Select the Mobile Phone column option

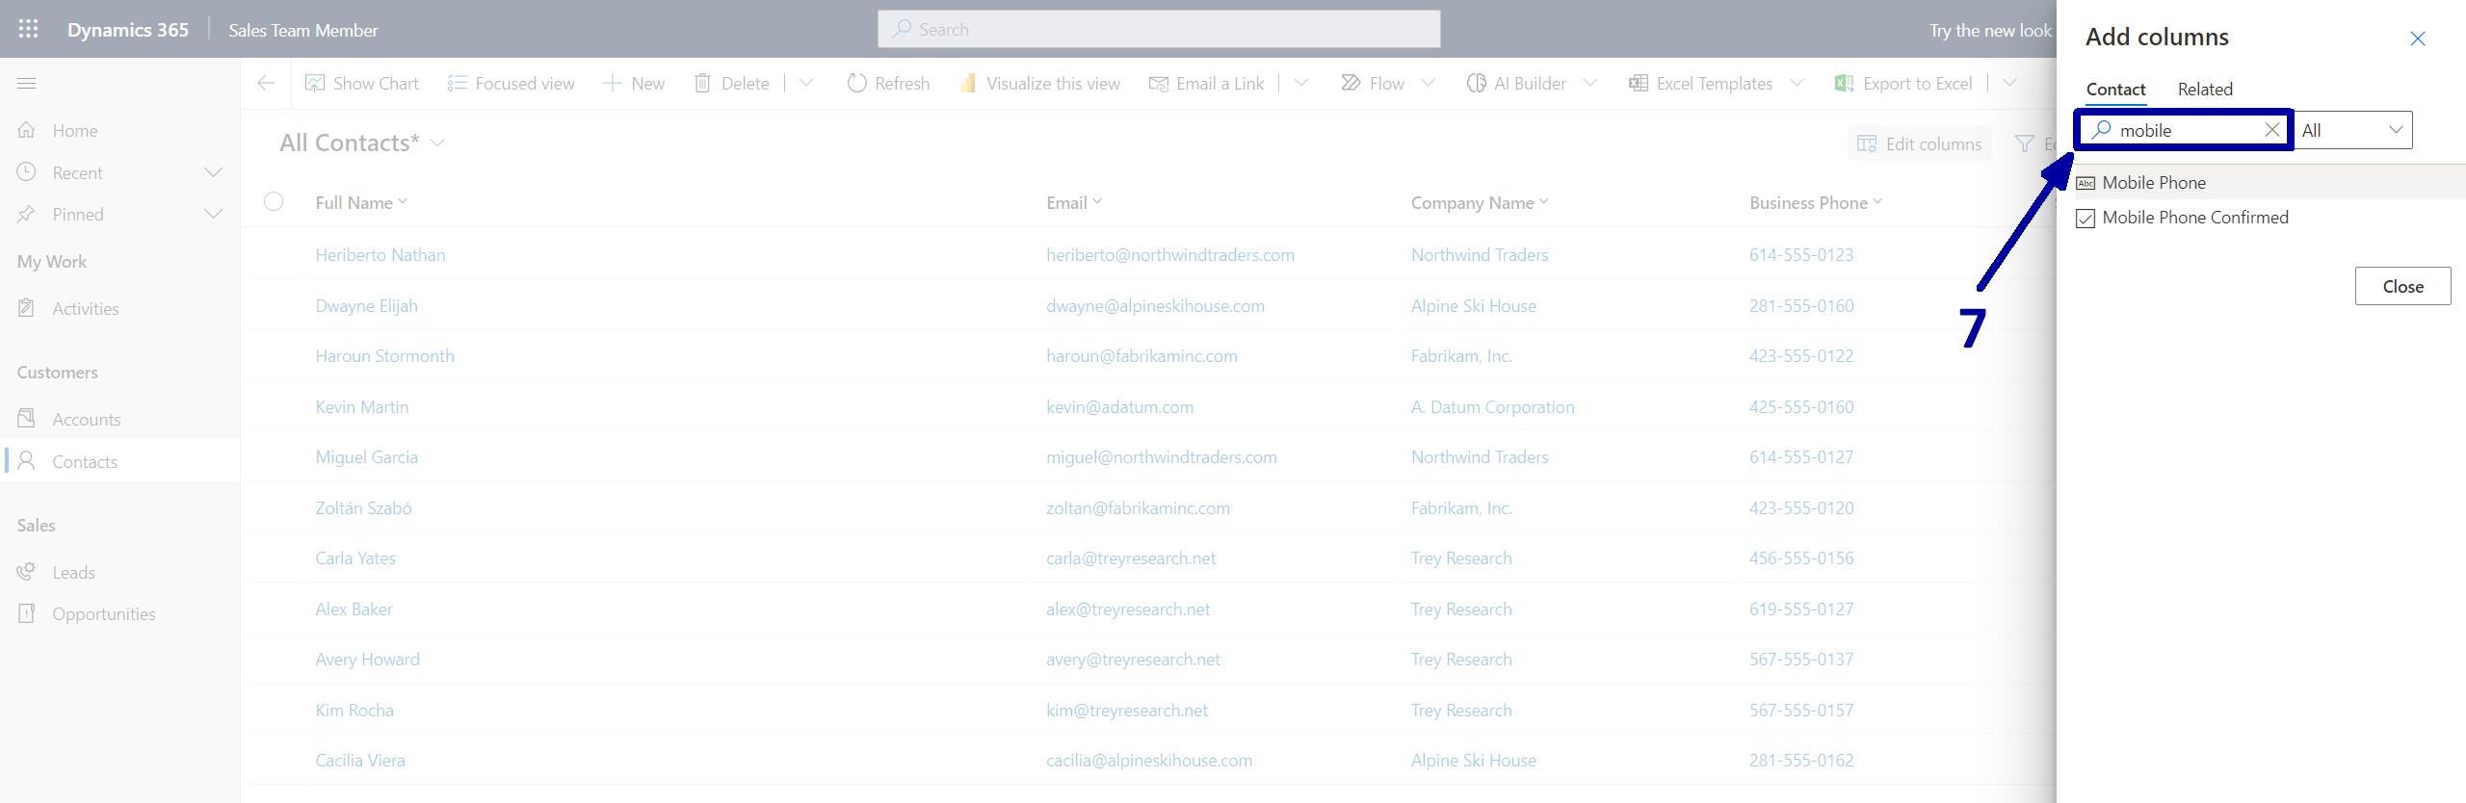click(2261, 182)
